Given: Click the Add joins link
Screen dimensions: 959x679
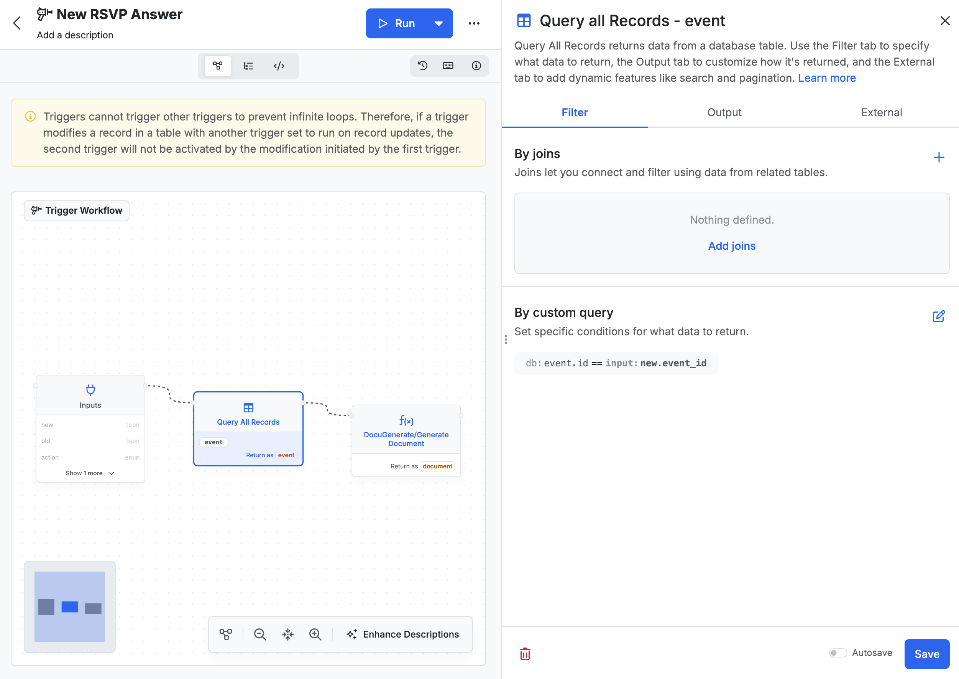Looking at the screenshot, I should (732, 246).
